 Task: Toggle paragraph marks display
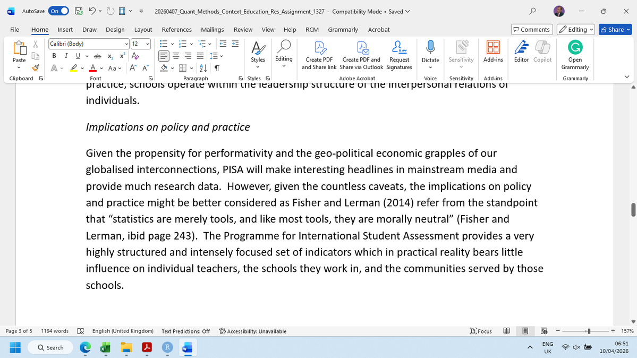click(x=217, y=69)
